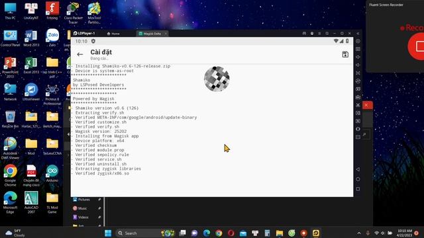Select the Control Panel desktop icon
Screen dimensions: 424x238
10,38
